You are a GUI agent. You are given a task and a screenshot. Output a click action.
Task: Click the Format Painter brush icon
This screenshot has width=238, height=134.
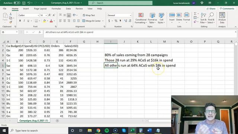click(11, 22)
